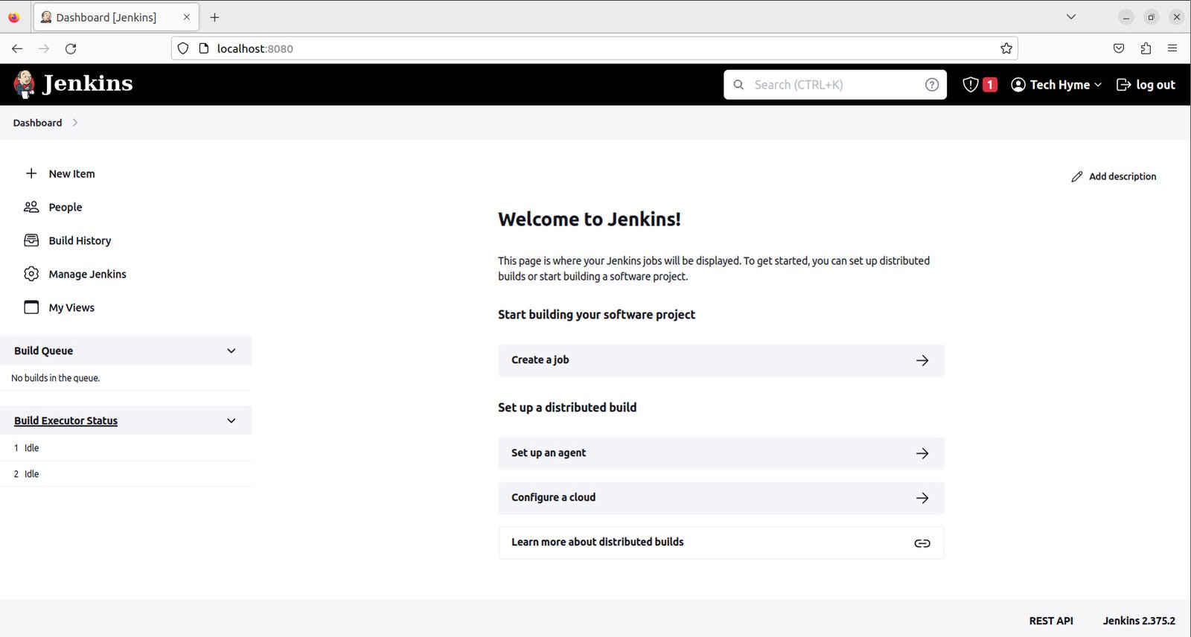Viewport: 1191px width, 637px height.
Task: Click the Jenkins title text in header
Action: tap(88, 83)
